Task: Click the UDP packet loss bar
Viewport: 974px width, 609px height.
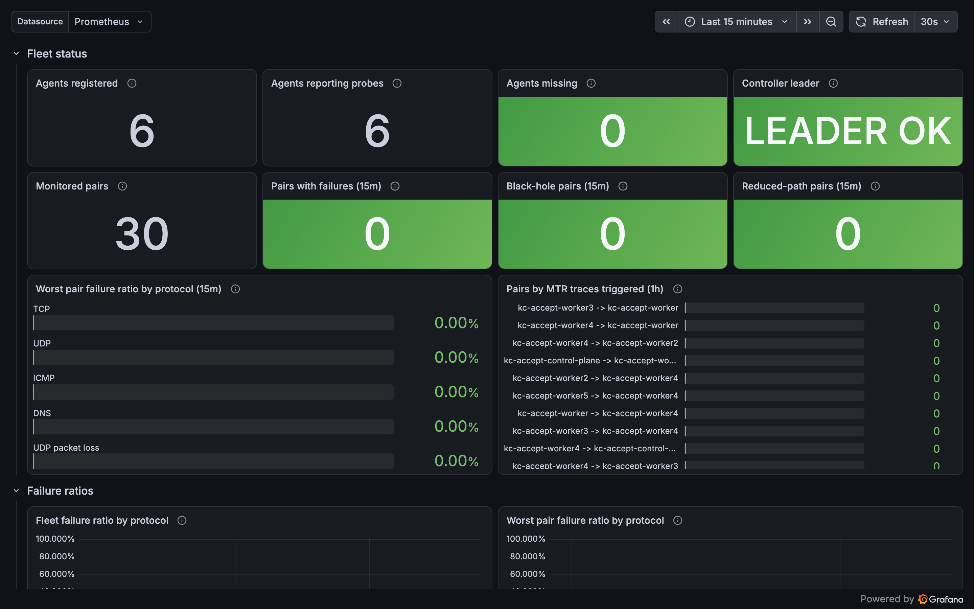Action: coord(213,461)
